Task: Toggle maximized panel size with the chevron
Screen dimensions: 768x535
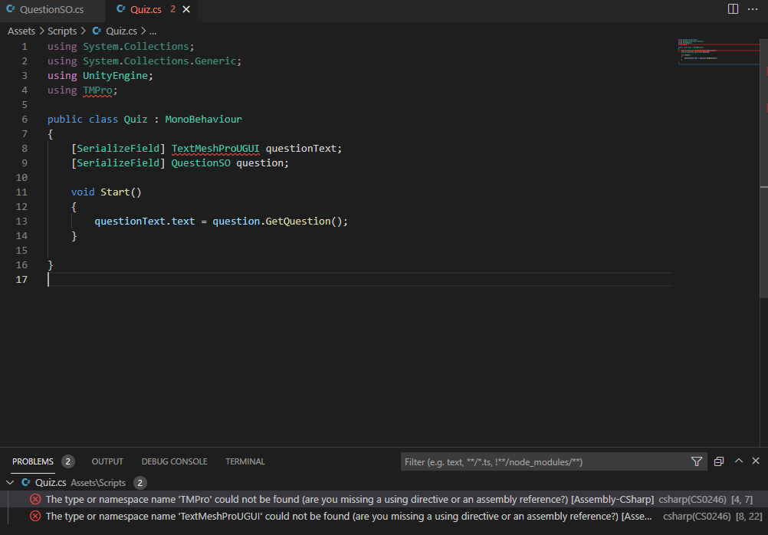Action: [x=739, y=461]
